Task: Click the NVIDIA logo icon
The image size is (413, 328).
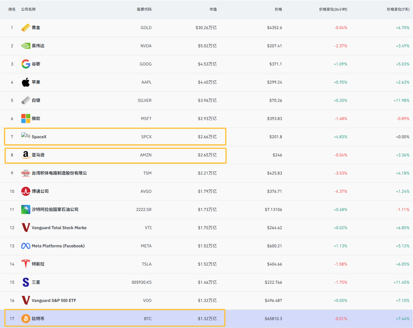Action: pyautogui.click(x=26, y=46)
